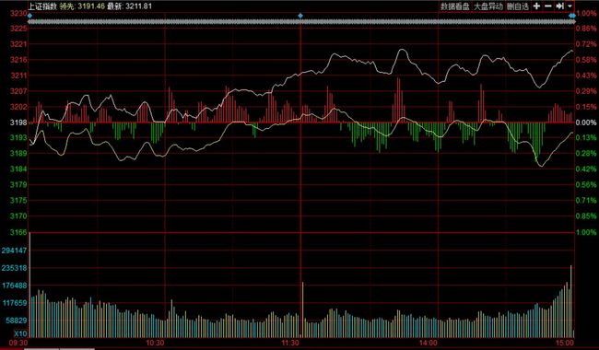Click the 上证指数 index title
Viewport: 599px width, 350px height.
point(42,6)
